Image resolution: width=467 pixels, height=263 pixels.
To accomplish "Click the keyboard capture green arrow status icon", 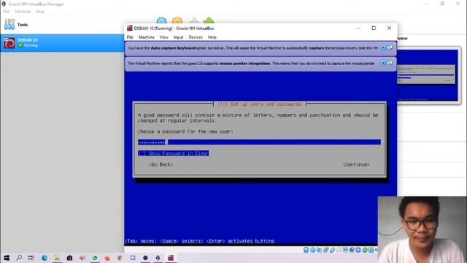I will tap(371, 250).
